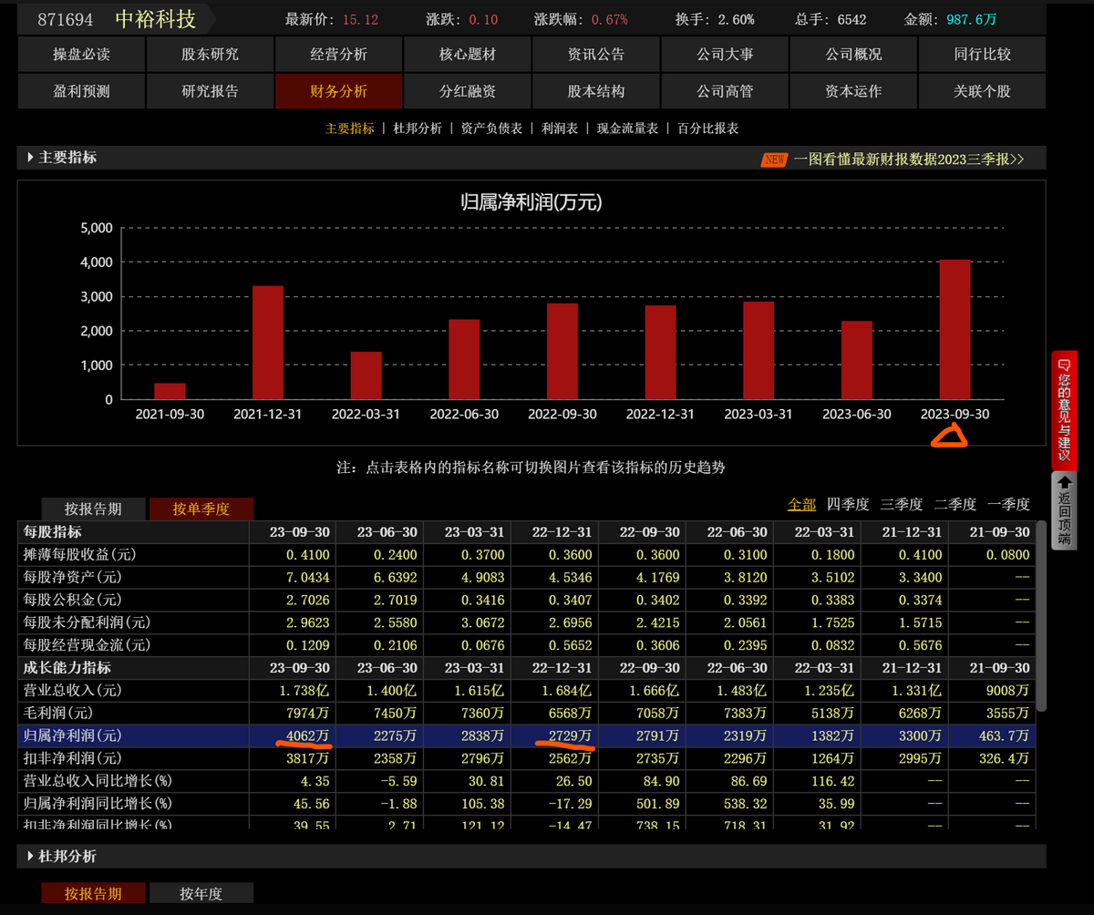Switch the indicators table to 按单季度
The height and width of the screenshot is (915, 1094).
tap(201, 509)
